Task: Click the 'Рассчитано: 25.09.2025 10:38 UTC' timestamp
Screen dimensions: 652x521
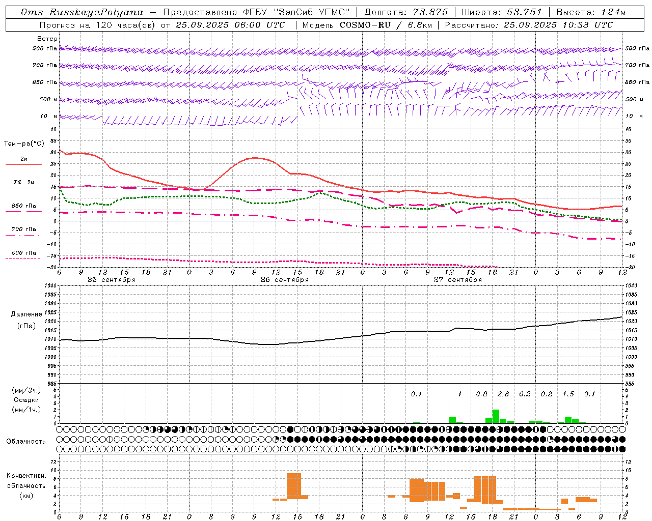Action: point(529,25)
